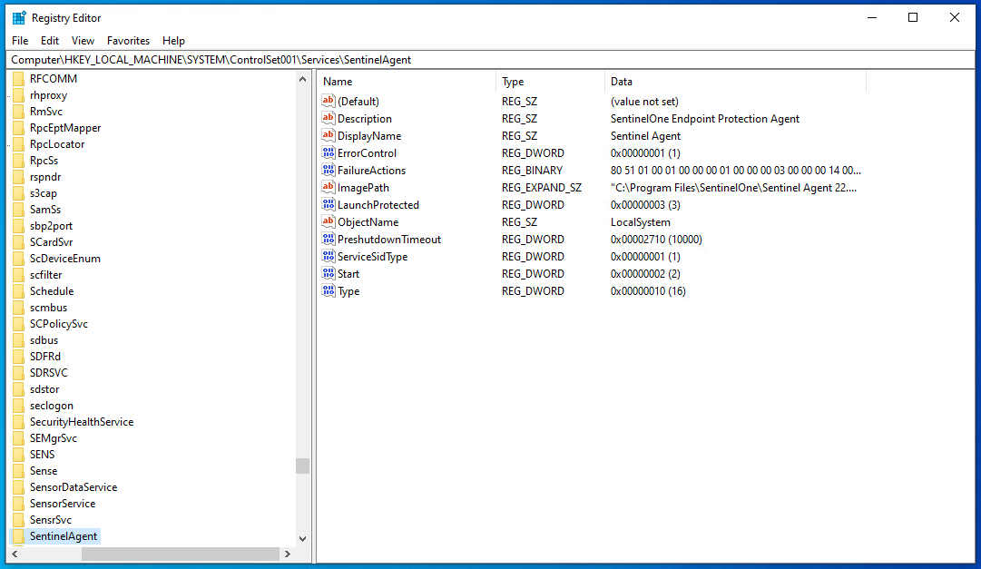Open the Edit menu
This screenshot has height=569, width=981.
pos(49,41)
